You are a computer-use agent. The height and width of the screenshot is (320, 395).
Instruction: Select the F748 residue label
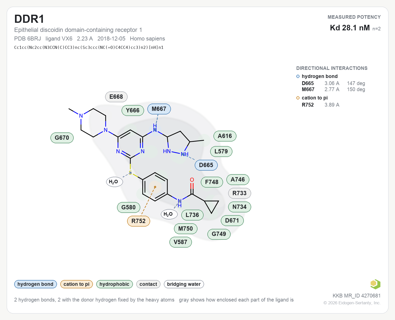tap(212, 182)
